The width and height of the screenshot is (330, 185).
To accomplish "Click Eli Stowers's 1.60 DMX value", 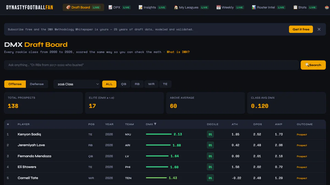I will (x=175, y=167).
